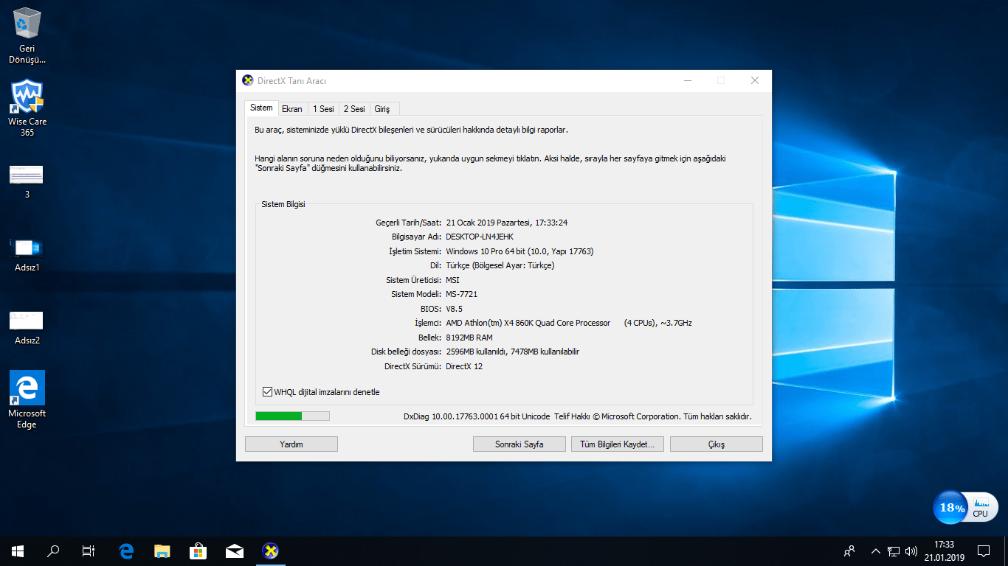Open the People tray icon
The height and width of the screenshot is (566, 1008).
850,551
